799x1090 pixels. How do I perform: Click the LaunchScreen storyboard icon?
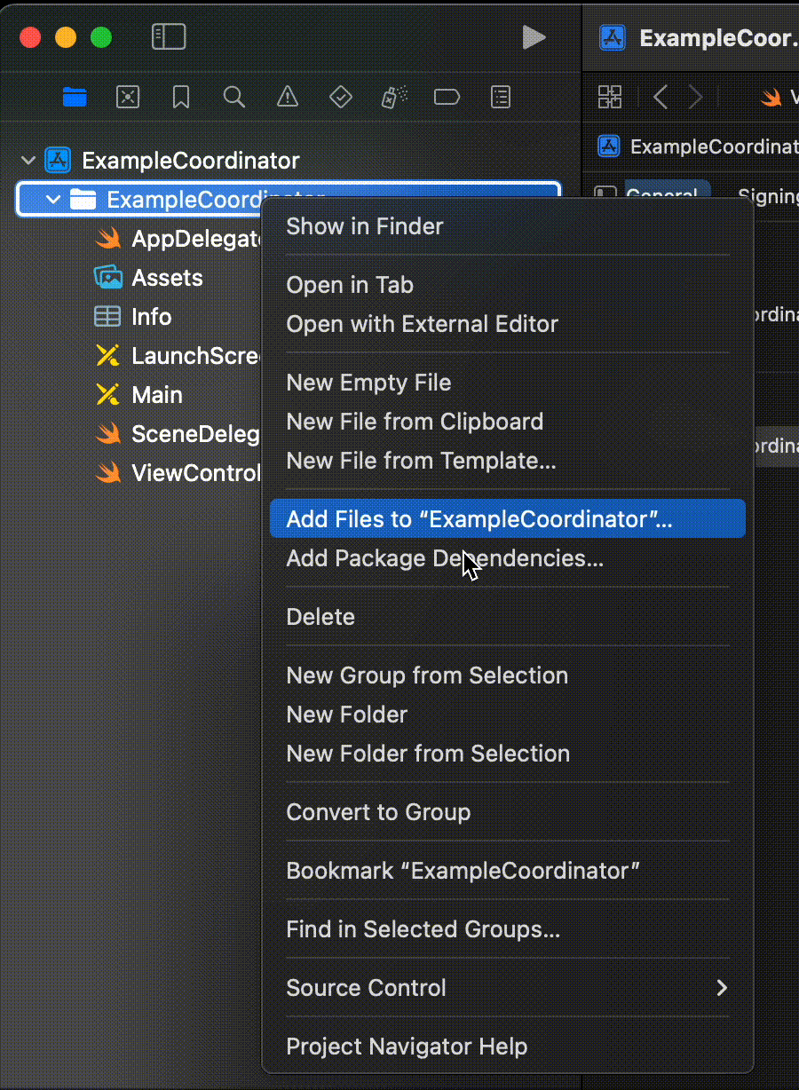coord(107,356)
